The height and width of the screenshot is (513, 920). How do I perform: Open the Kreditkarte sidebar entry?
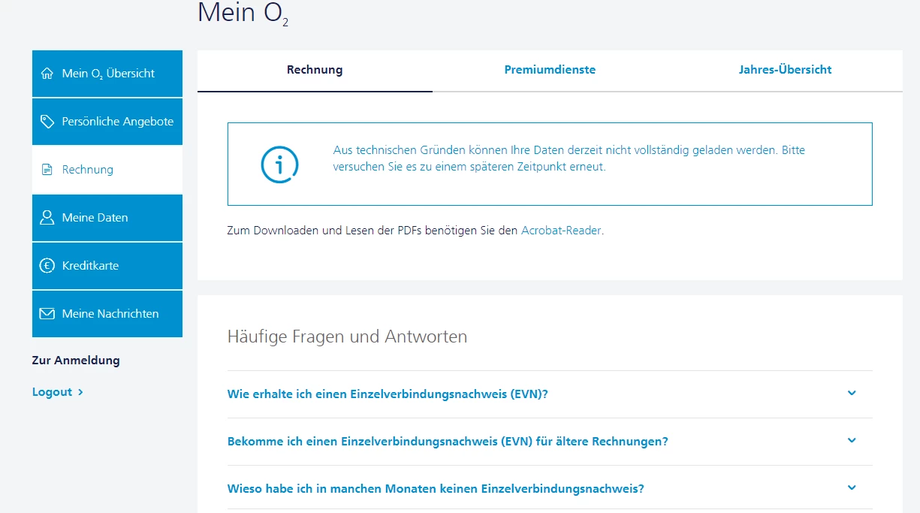tap(107, 266)
